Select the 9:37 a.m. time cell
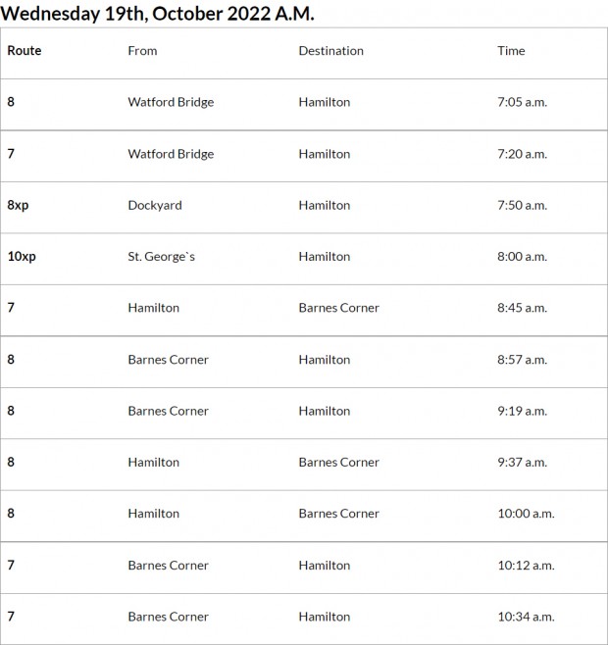The image size is (608, 645). (x=522, y=463)
